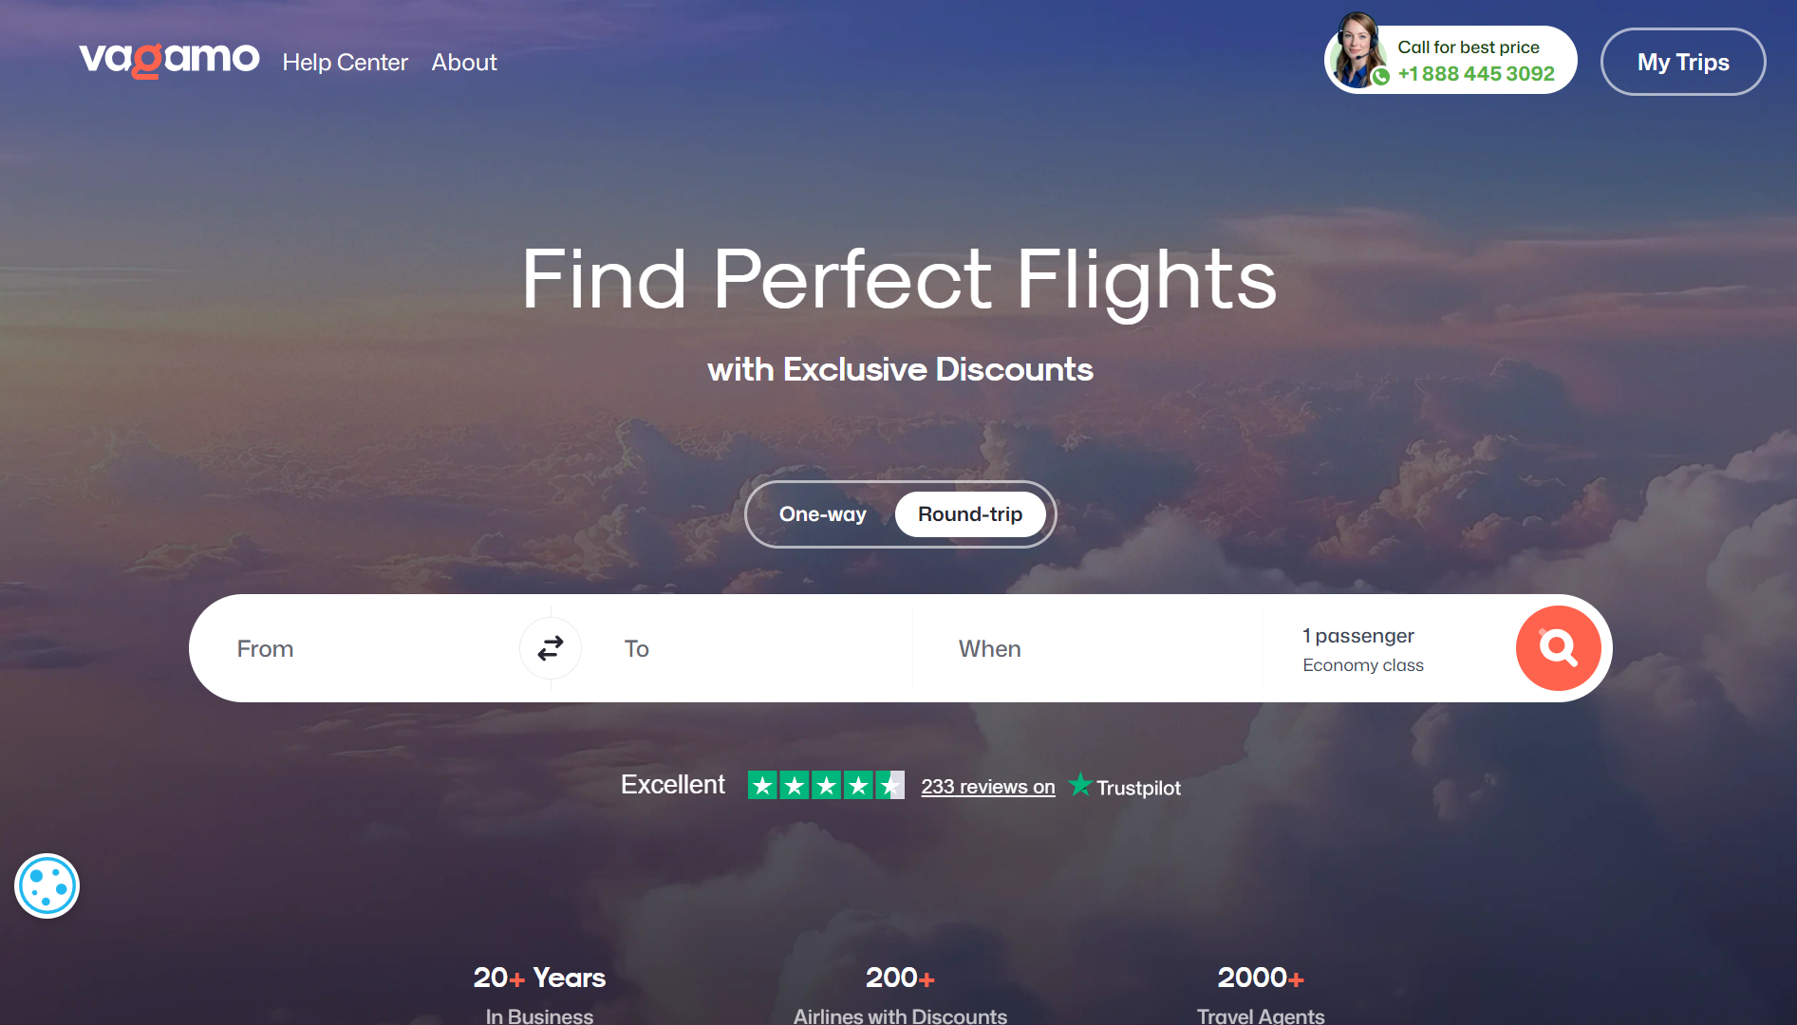Open the When date picker
The width and height of the screenshot is (1797, 1025).
[1088, 649]
